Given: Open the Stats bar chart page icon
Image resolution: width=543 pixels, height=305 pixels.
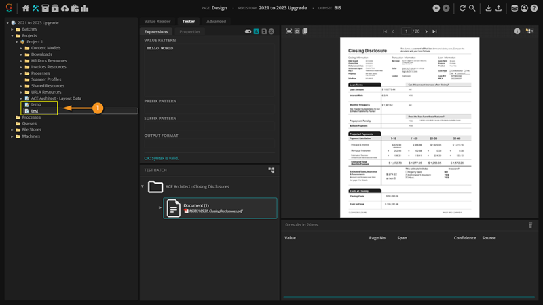Looking at the screenshot, I should (84, 8).
